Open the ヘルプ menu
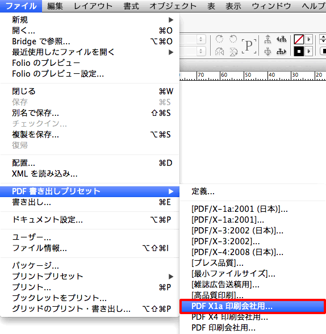This screenshot has width=326, height=334. [x=313, y=6]
